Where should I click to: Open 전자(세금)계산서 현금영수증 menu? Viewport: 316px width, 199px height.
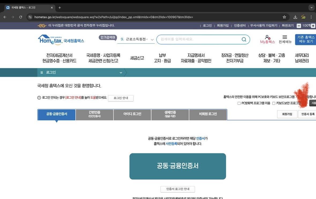(x=59, y=58)
